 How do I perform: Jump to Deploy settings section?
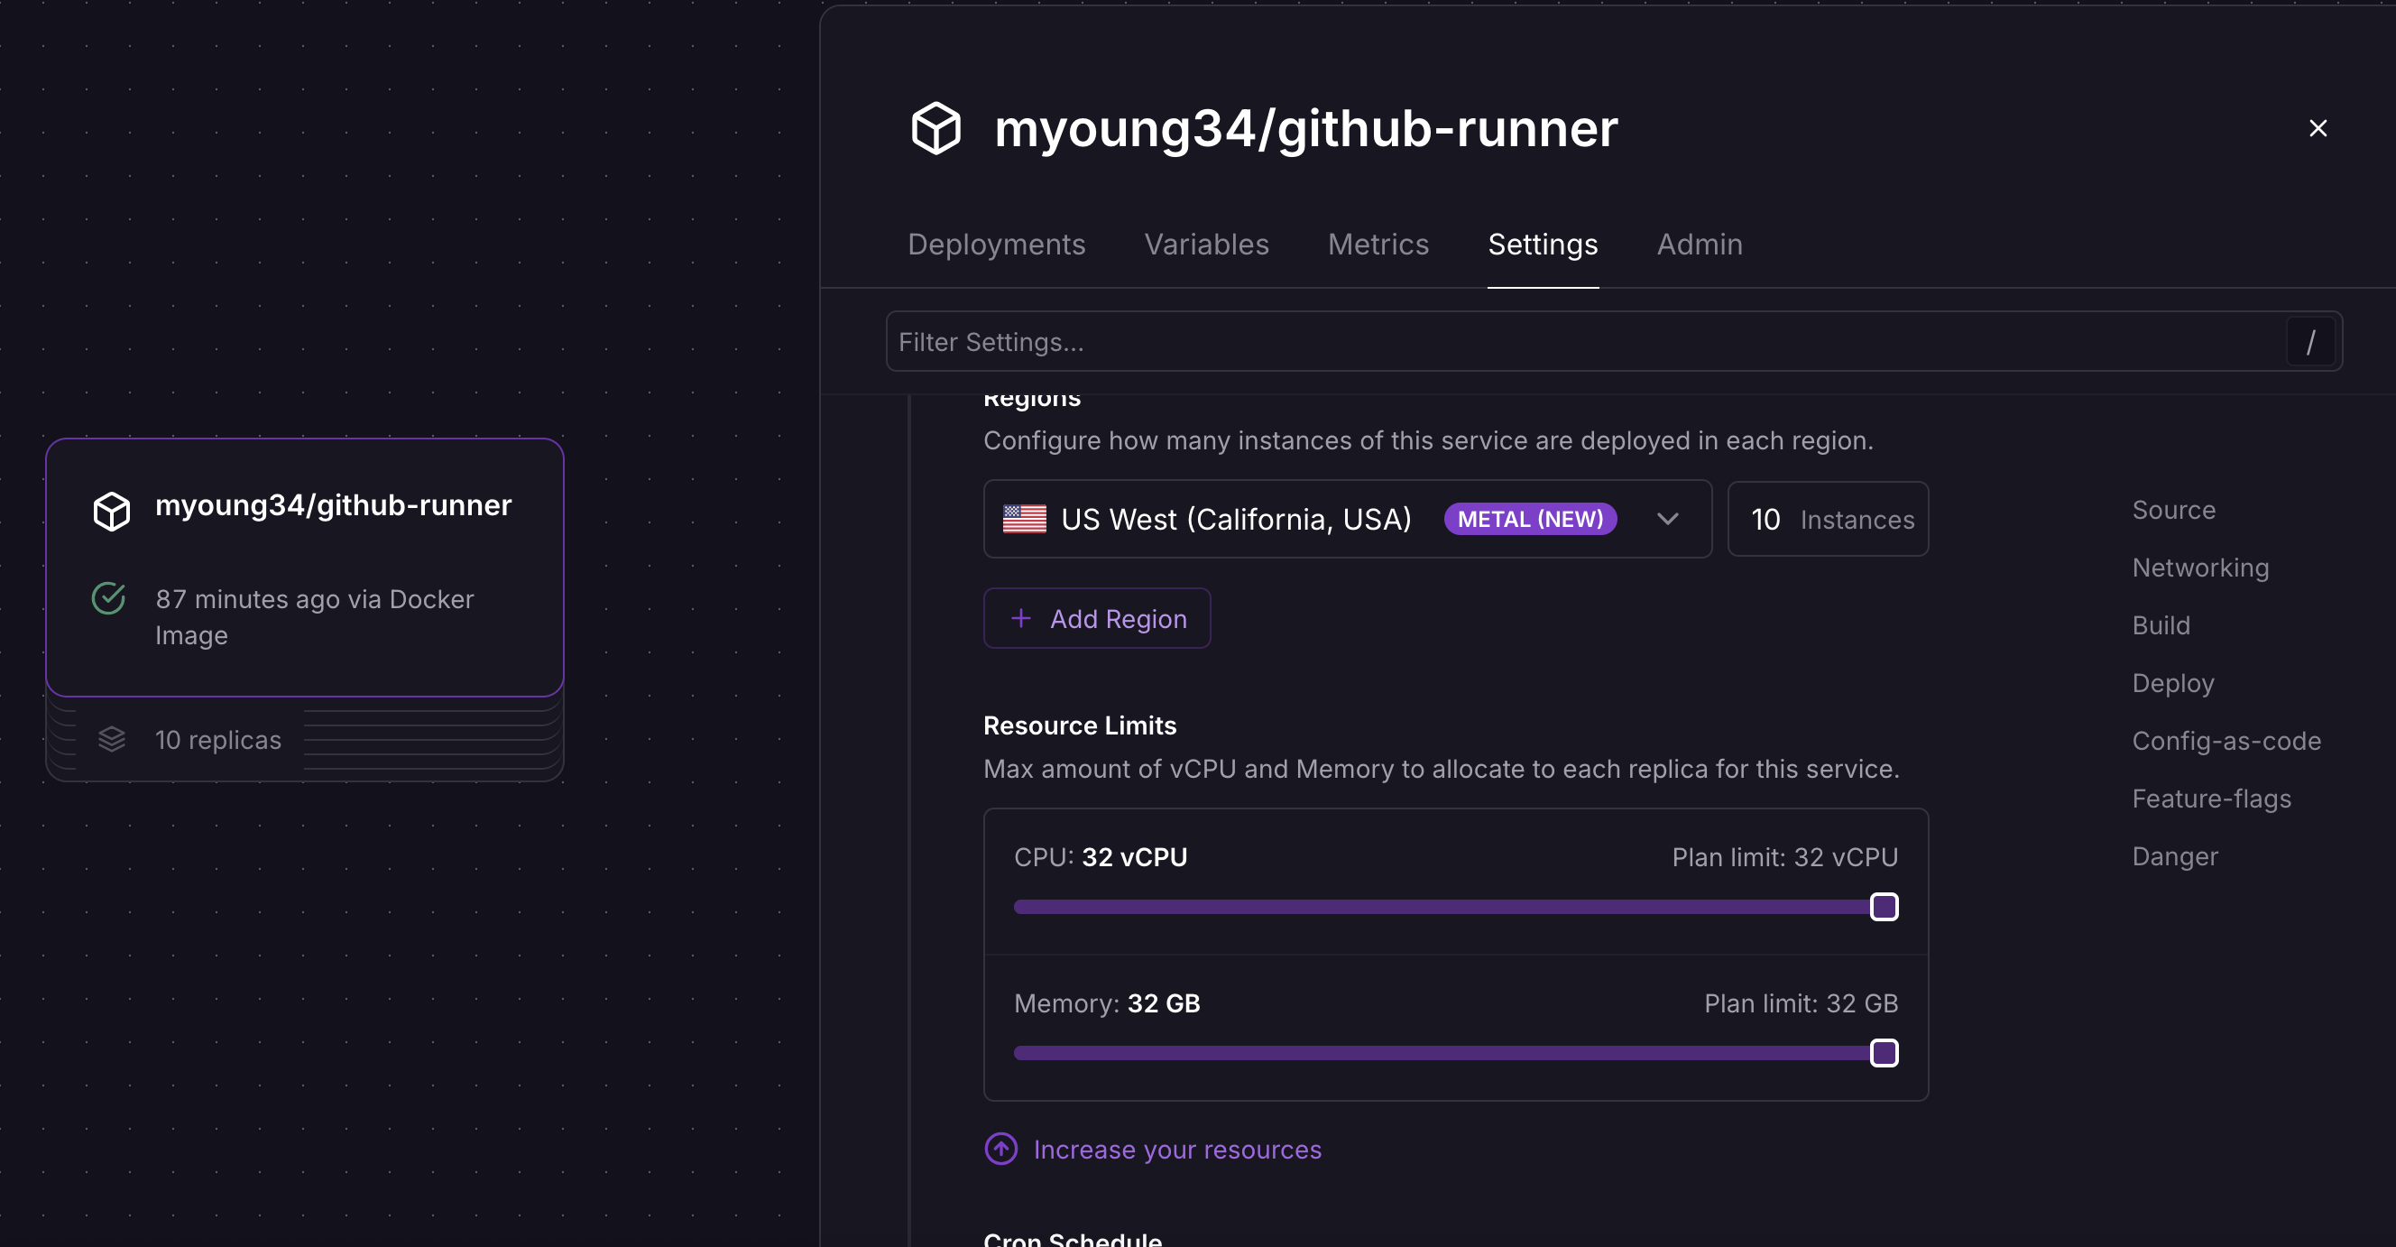tap(2173, 683)
